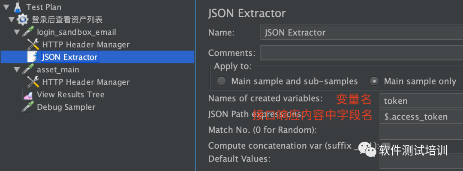Click the wrench icon under asset_main
This screenshot has width=463, height=171.
tap(33, 82)
